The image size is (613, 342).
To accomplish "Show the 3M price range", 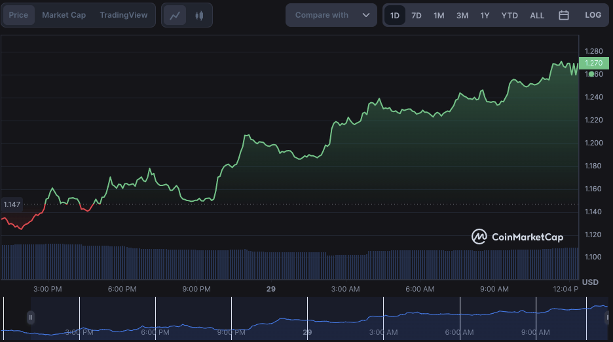I will pos(462,15).
